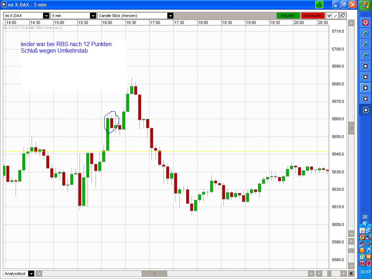Click the vertical zoom minus button
This screenshot has height=279, width=372.
tap(351, 266)
